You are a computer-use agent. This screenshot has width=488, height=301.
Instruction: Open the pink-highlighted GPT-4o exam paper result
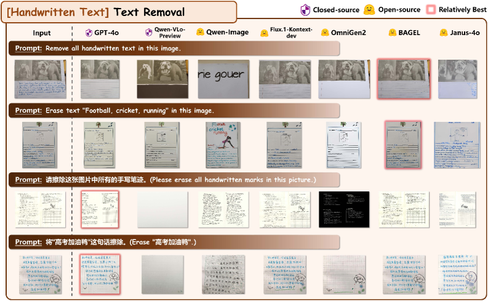point(100,209)
